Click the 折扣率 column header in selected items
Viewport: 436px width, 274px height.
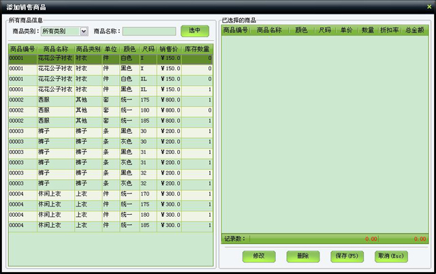(390, 31)
